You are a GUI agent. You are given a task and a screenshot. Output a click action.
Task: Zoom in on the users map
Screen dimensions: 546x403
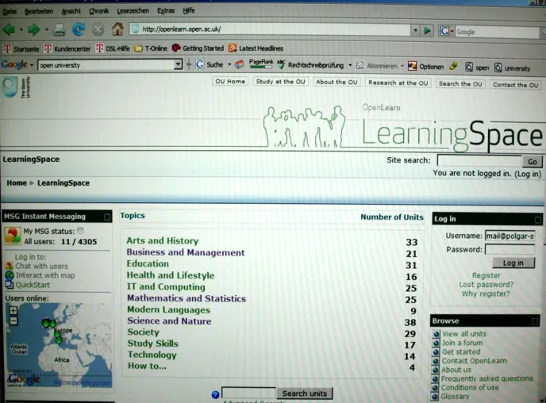point(13,310)
